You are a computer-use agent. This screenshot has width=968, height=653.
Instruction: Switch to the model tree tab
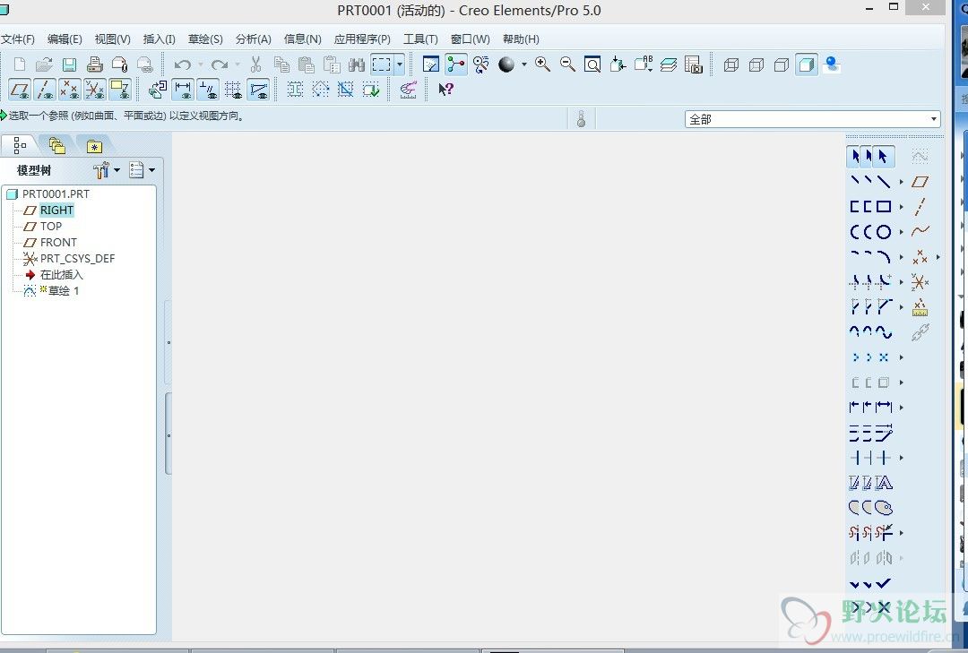point(20,146)
